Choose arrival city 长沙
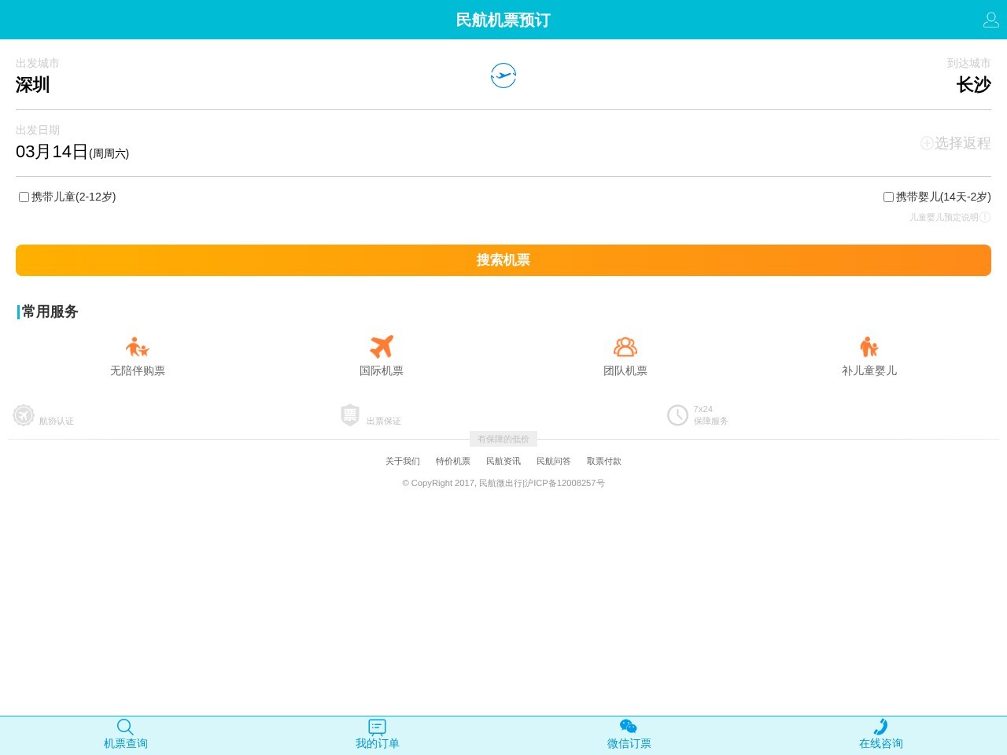 click(x=973, y=85)
